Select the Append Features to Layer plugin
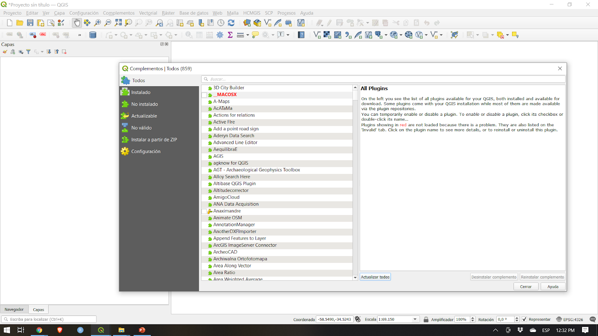Viewport: 598px width, 336px height. click(x=240, y=239)
